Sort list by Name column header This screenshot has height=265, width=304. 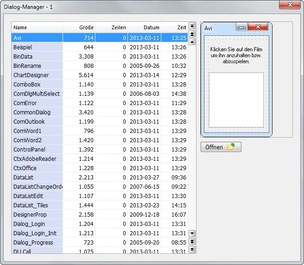(37, 27)
